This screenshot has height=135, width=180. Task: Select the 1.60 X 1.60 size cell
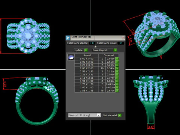click(87, 87)
